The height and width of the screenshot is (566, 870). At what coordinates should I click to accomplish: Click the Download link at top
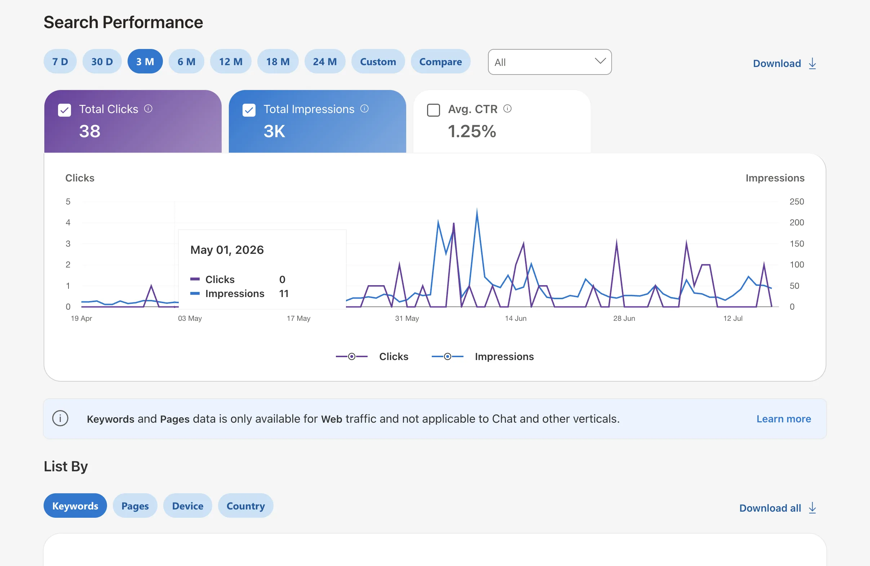(777, 63)
